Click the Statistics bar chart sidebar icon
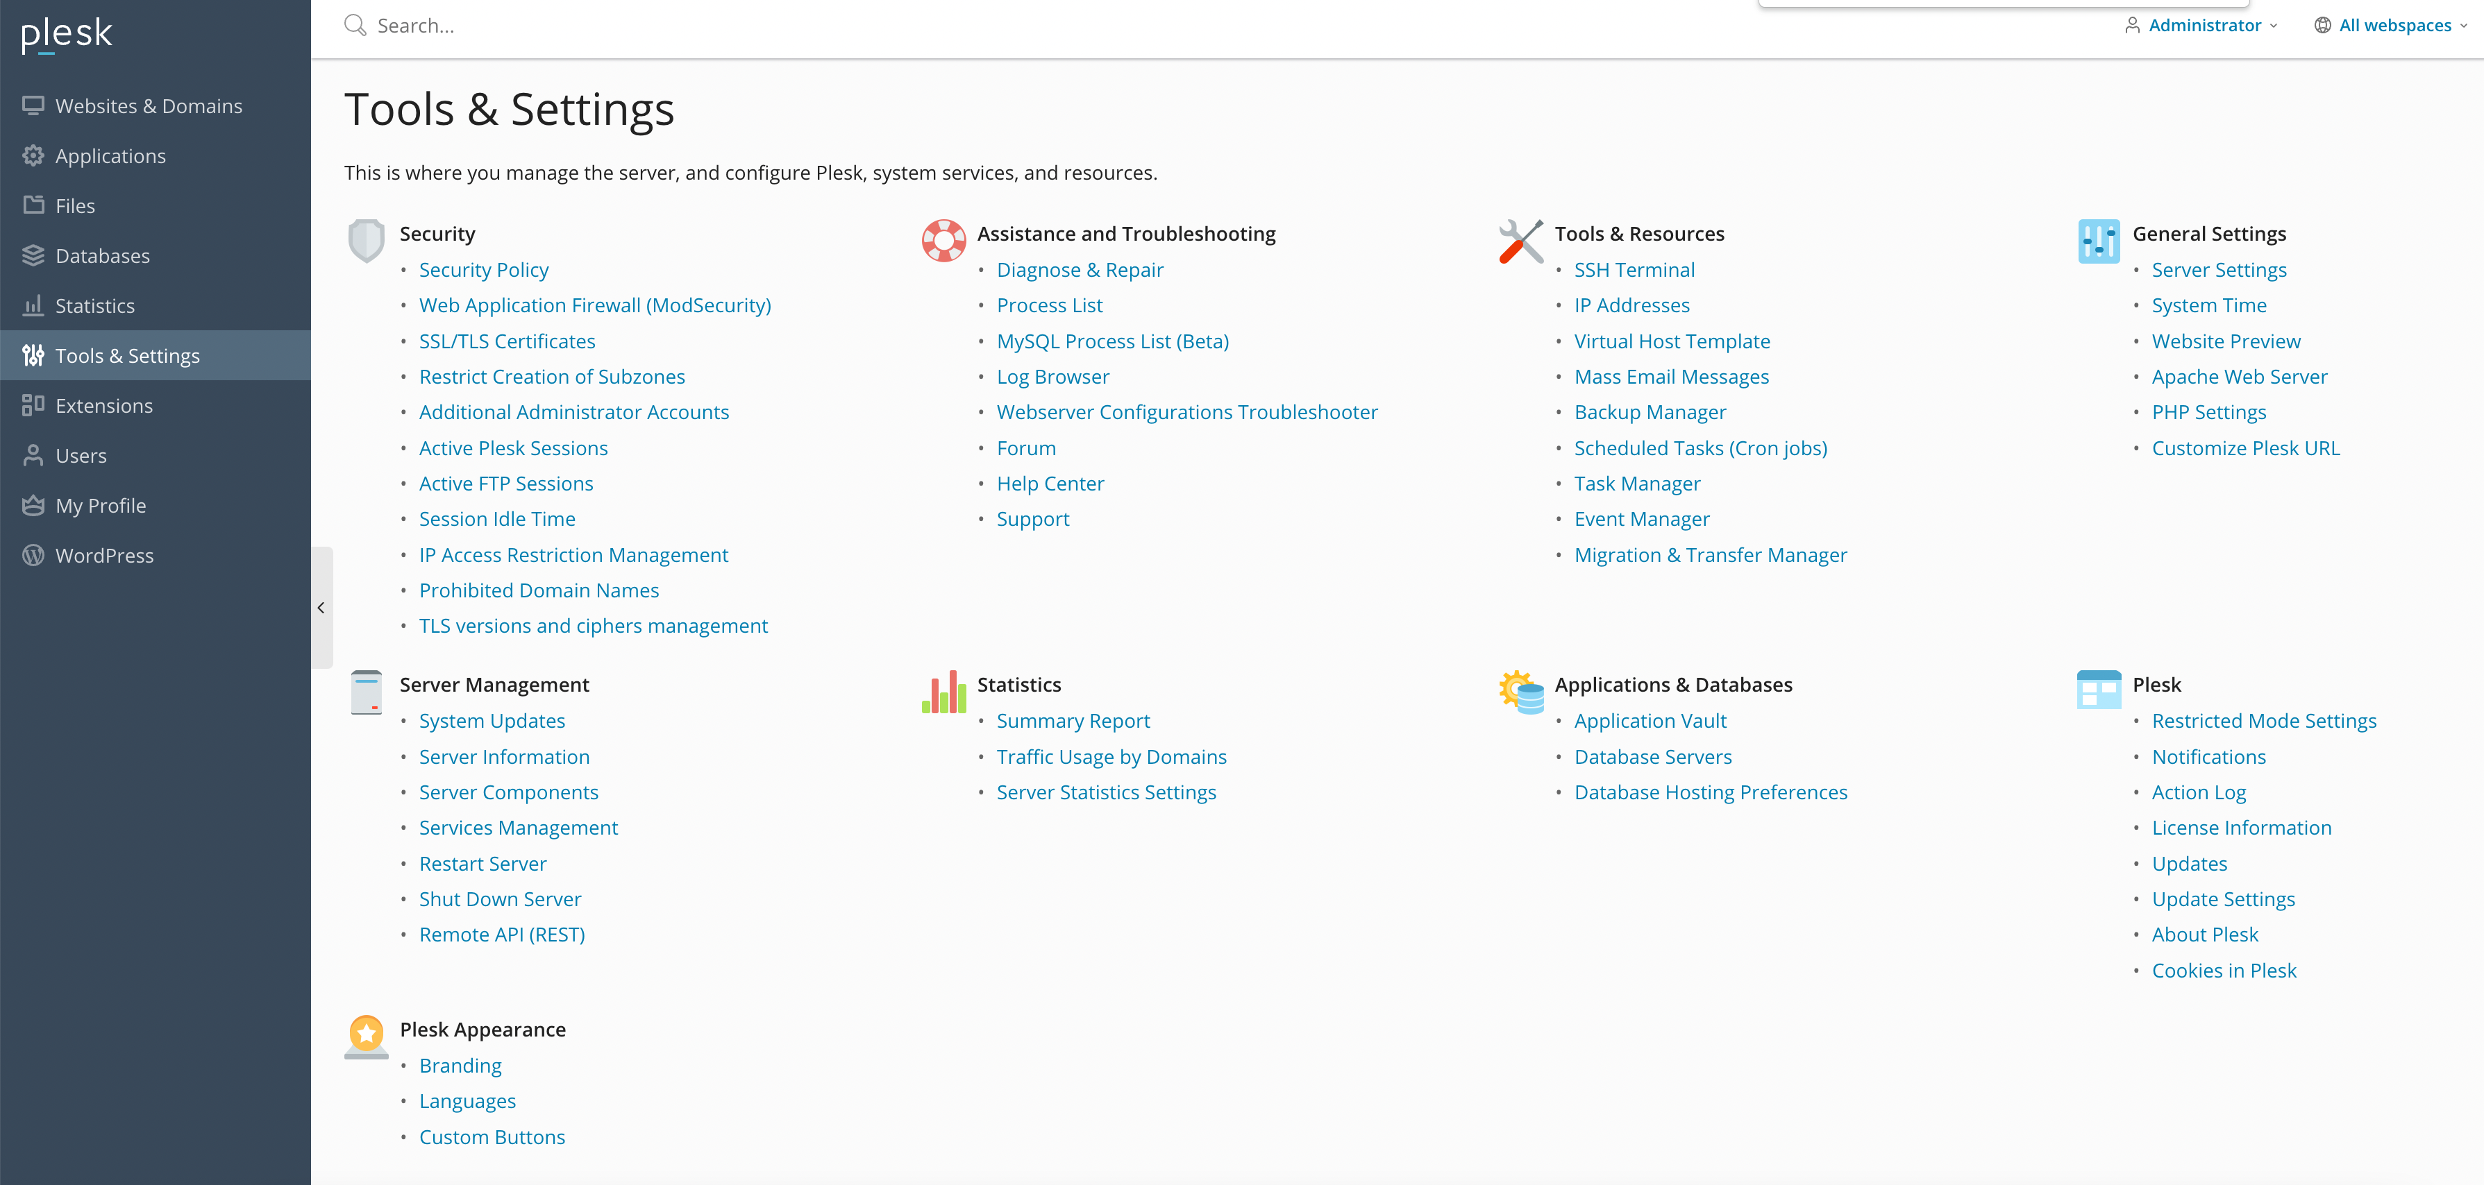This screenshot has width=2484, height=1185. 34,305
